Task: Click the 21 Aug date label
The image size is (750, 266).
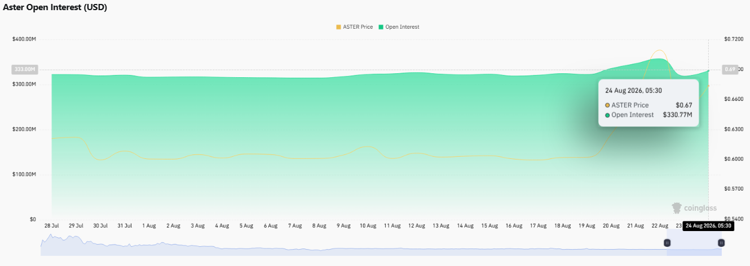Action: tap(634, 225)
